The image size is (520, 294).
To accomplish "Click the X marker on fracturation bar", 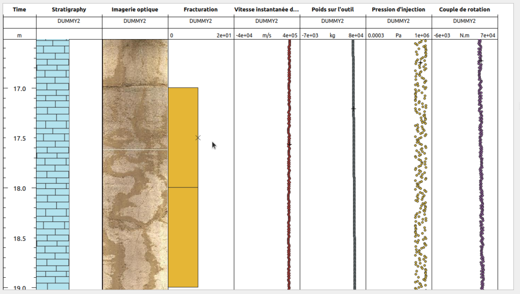I will pos(198,138).
